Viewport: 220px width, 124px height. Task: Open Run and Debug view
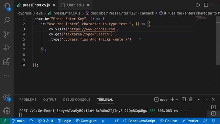point(7,48)
